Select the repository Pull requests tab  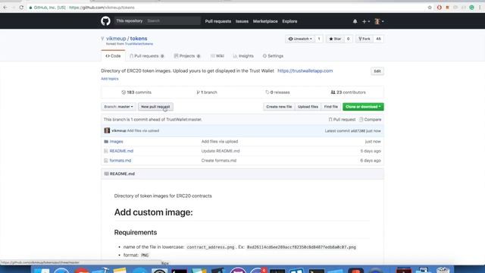146,56
